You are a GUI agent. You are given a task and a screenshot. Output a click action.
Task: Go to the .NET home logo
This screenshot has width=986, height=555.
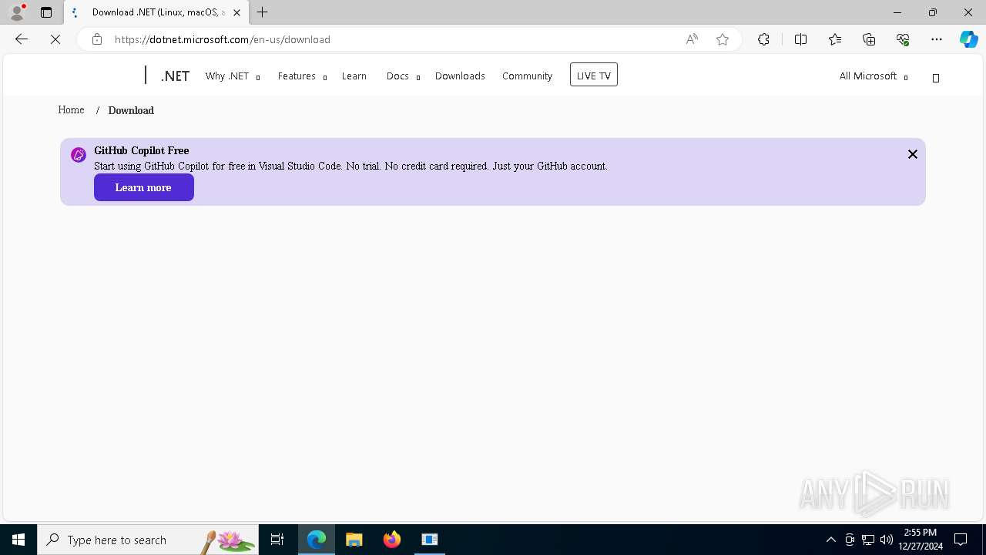(175, 76)
